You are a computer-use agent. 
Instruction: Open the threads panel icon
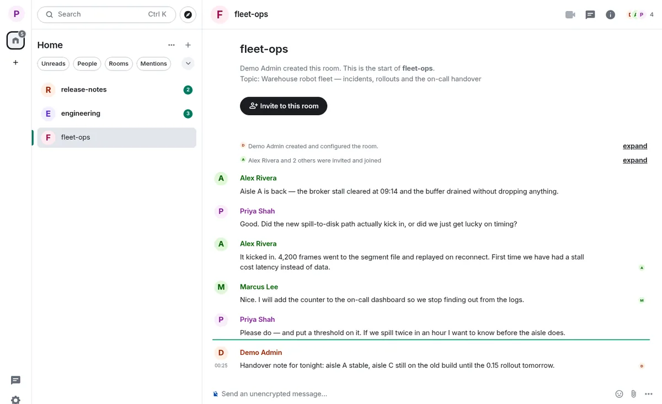tap(590, 15)
